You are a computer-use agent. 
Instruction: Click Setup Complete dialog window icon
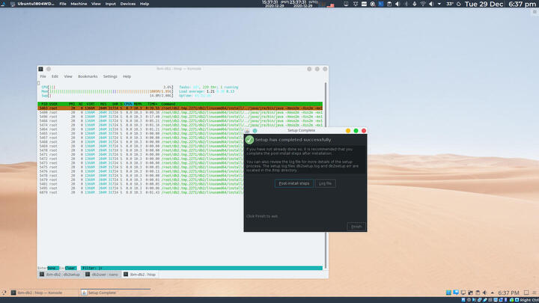pyautogui.click(x=248, y=131)
